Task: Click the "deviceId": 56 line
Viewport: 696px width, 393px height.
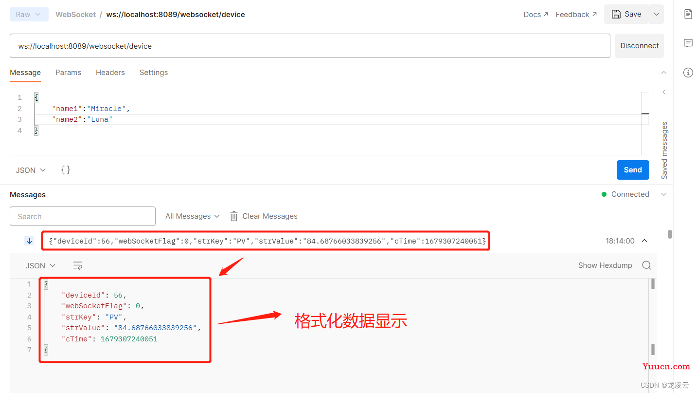Action: [x=93, y=295]
